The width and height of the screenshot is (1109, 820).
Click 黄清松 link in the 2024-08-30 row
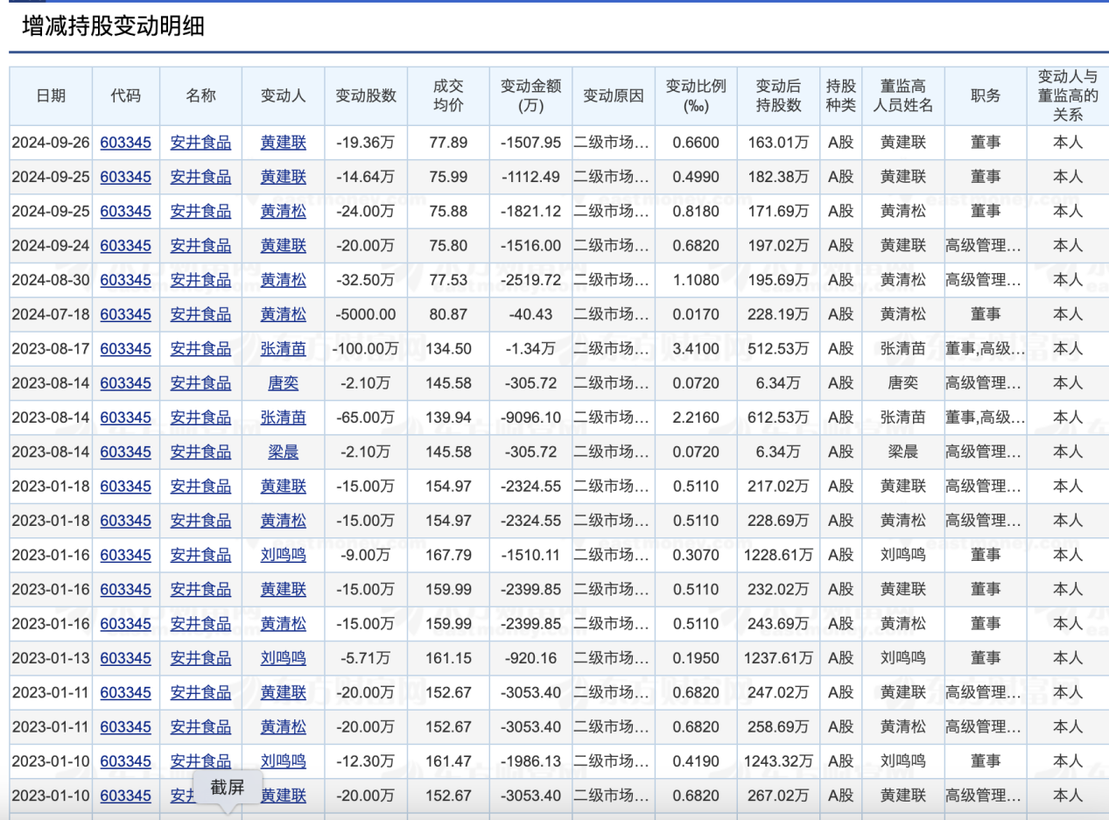tap(283, 280)
